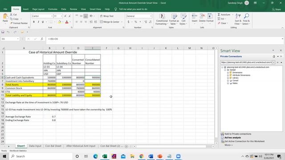285x160 pixels.
Task: Switch to the Insert ribbon tab
Action: pyautogui.click(x=26, y=9)
